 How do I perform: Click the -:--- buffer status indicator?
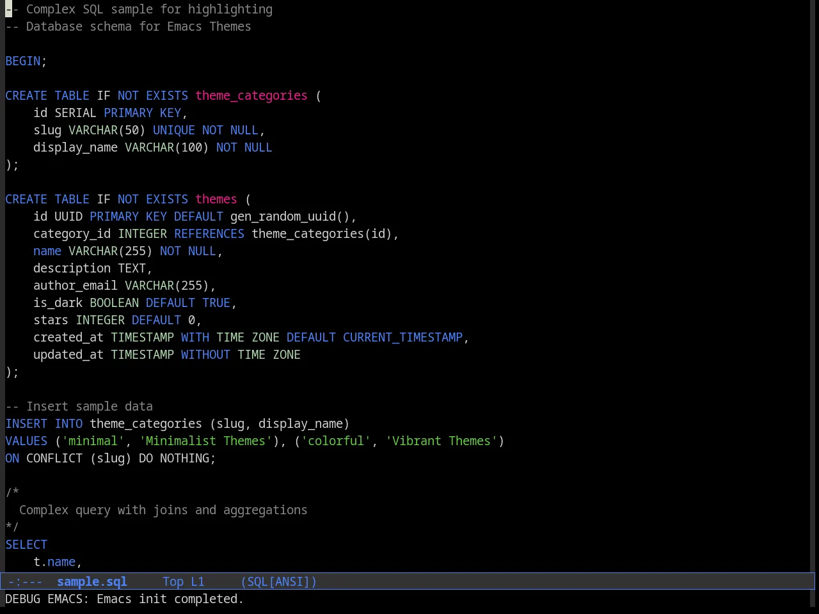(x=25, y=581)
